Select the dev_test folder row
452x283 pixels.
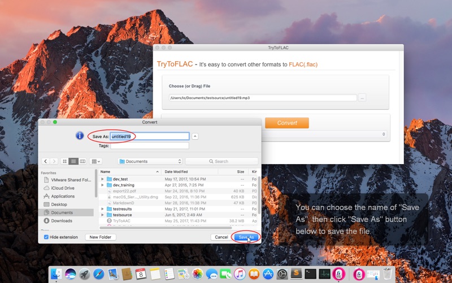click(178, 179)
